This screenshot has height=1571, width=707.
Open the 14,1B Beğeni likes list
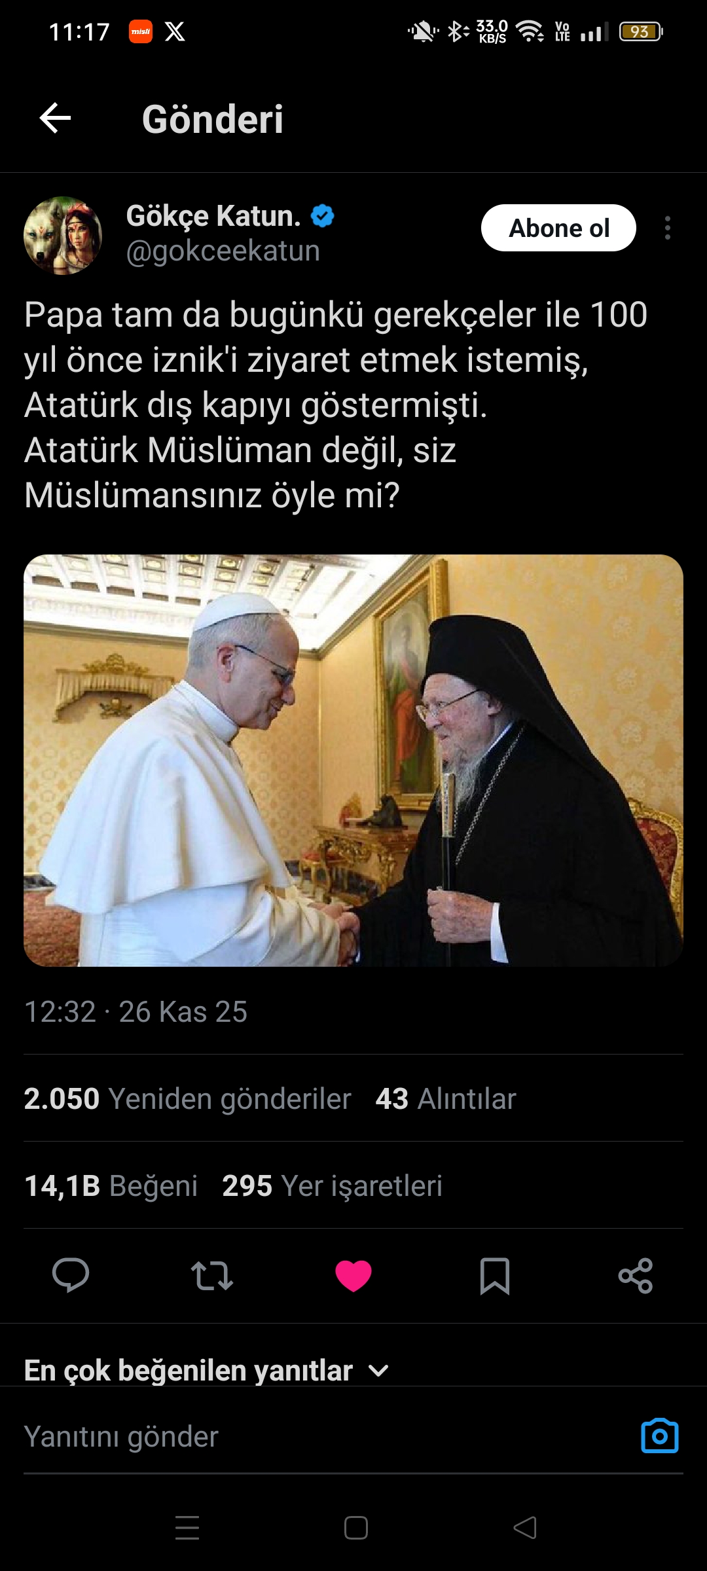click(x=111, y=1185)
